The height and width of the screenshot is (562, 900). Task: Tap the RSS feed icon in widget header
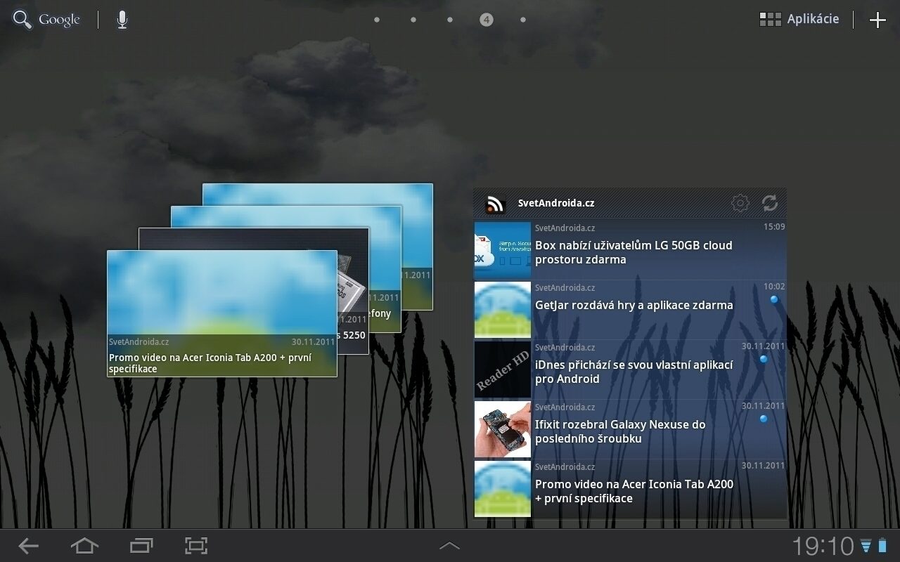coord(495,204)
